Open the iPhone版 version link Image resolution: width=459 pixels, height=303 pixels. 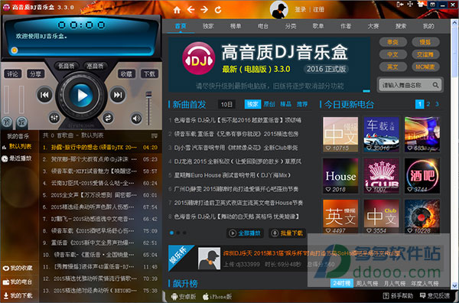click(x=217, y=296)
